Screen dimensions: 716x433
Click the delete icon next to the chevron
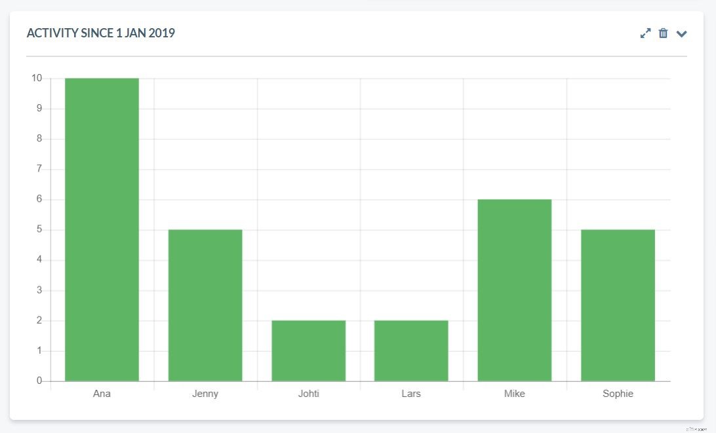tap(664, 33)
